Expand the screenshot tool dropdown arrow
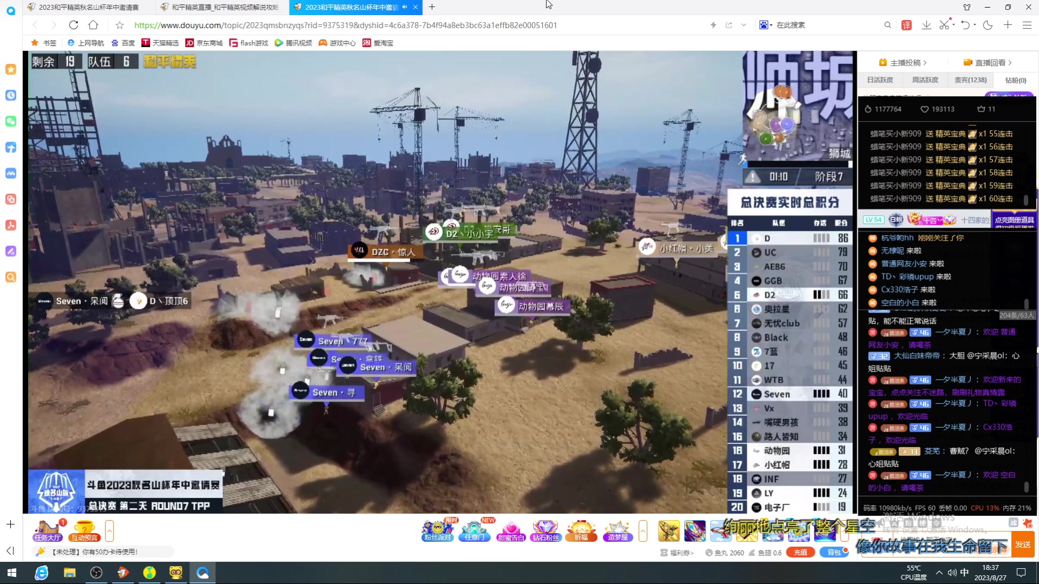The height and width of the screenshot is (584, 1039). tap(953, 24)
